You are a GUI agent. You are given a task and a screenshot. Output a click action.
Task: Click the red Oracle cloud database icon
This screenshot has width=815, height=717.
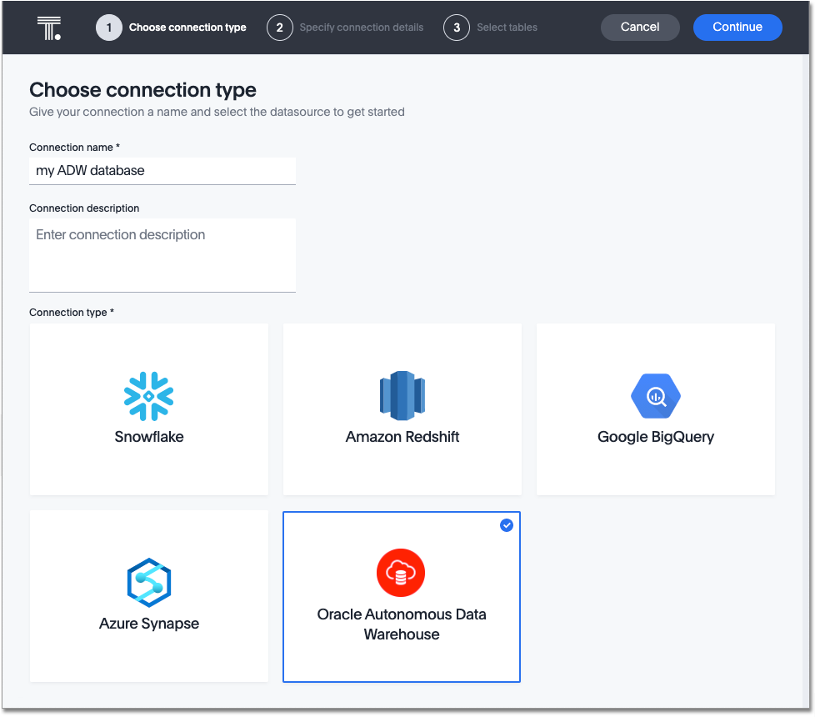coord(401,574)
